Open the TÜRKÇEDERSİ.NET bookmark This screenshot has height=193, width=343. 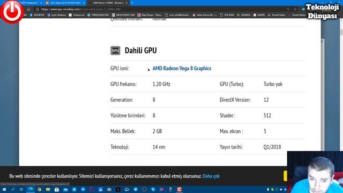98,15
